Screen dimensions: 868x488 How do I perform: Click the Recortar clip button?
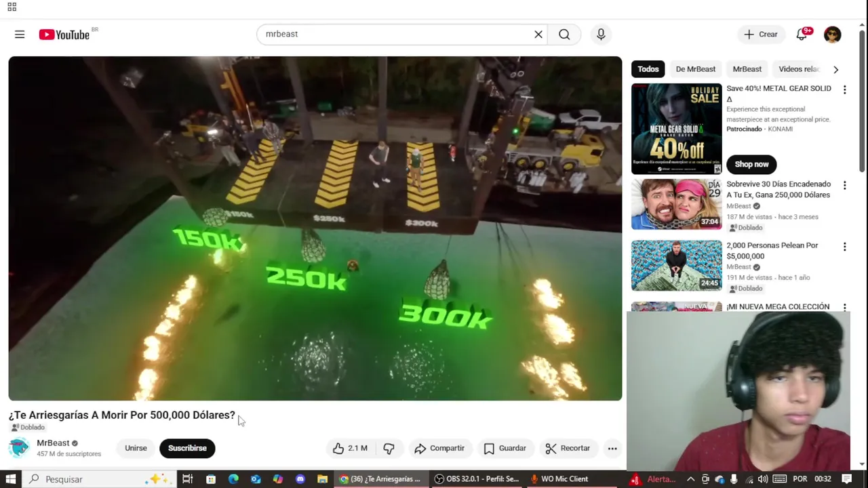[x=568, y=448]
